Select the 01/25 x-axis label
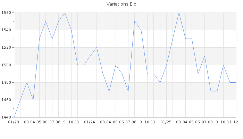The height and width of the screenshot is (139, 243). [166, 122]
